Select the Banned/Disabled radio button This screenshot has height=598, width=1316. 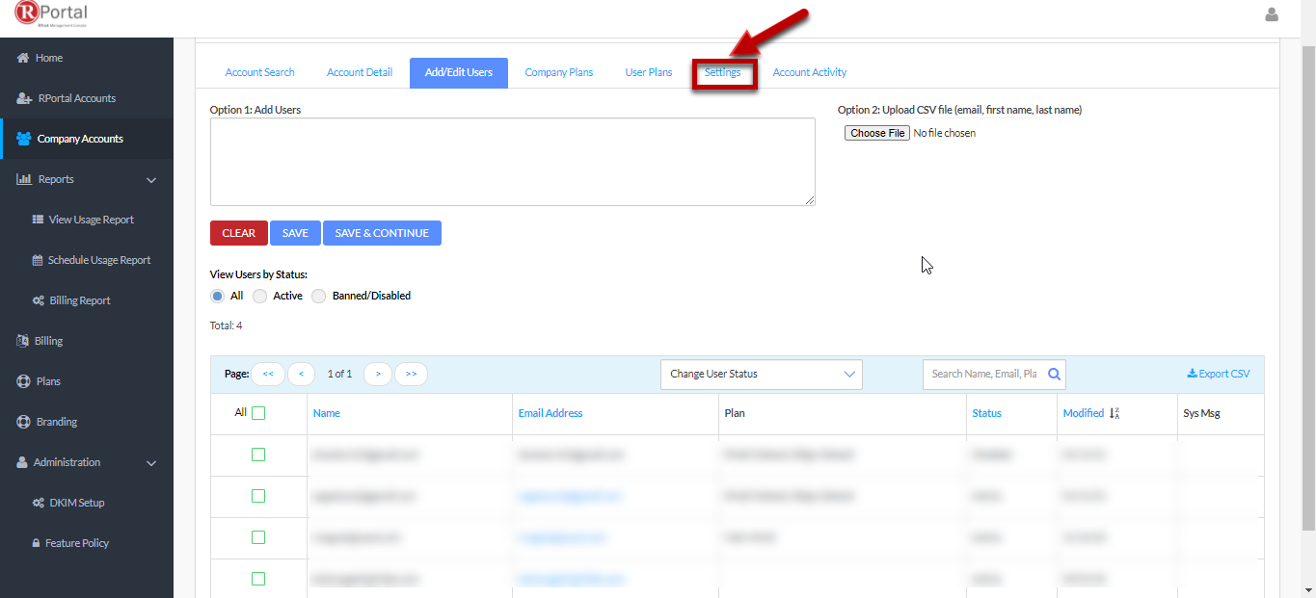pyautogui.click(x=319, y=296)
